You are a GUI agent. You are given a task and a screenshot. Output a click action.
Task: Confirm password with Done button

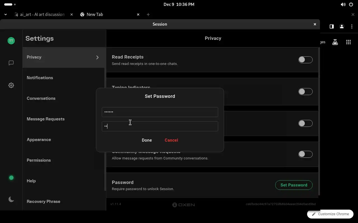(147, 140)
